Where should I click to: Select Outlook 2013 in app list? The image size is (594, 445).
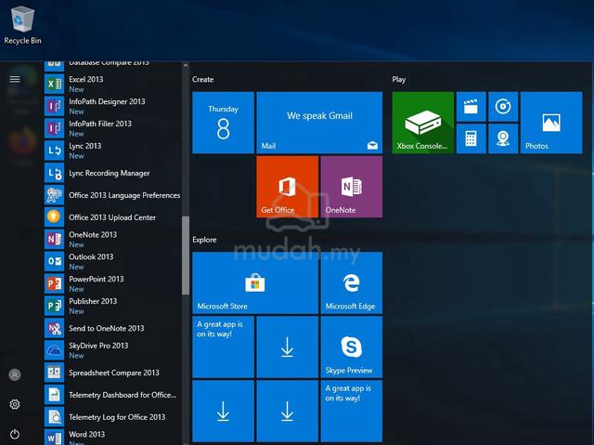(112, 261)
